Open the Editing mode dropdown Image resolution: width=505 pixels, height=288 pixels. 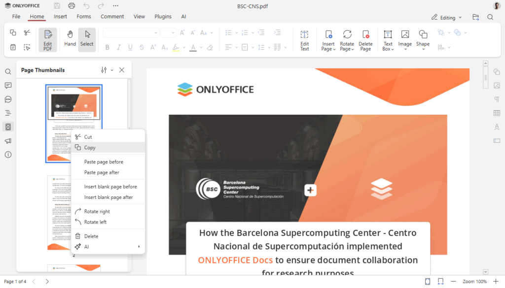[x=446, y=17]
